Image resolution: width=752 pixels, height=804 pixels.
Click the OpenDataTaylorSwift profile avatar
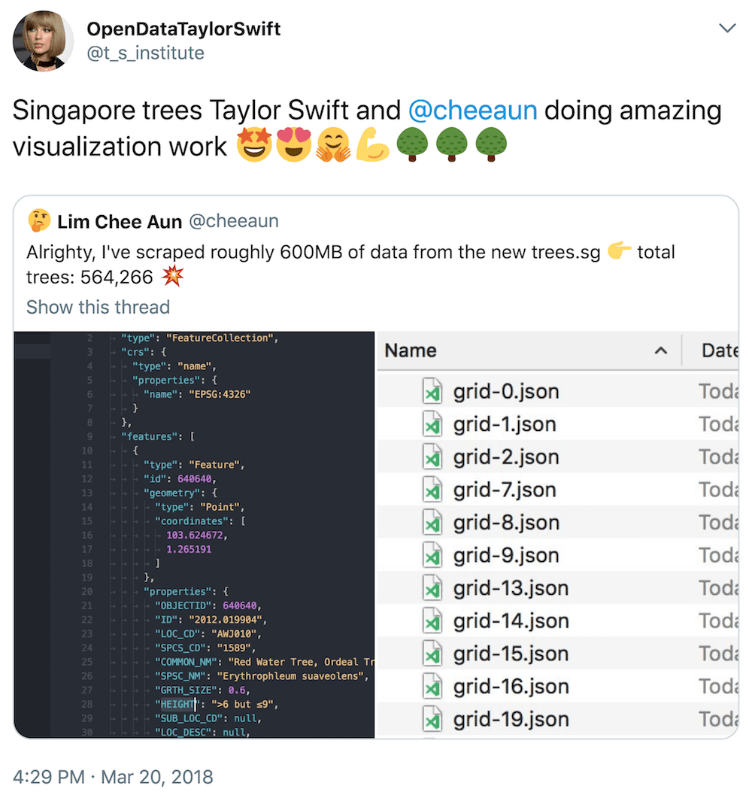point(44,41)
